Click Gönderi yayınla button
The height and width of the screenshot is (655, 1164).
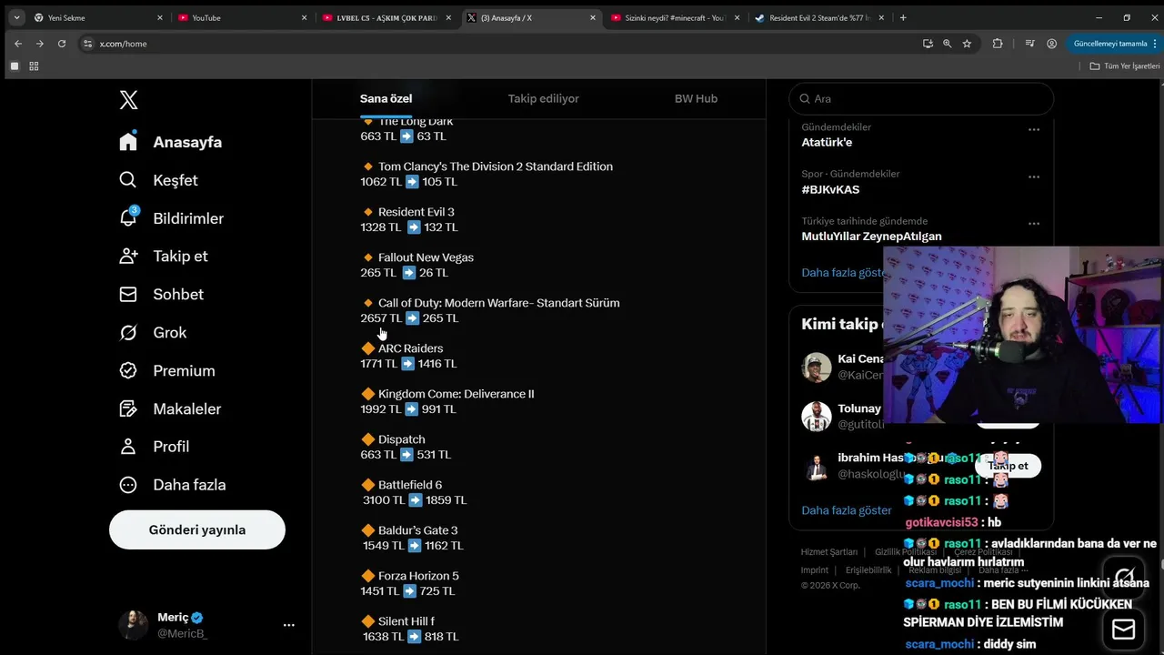pyautogui.click(x=197, y=529)
